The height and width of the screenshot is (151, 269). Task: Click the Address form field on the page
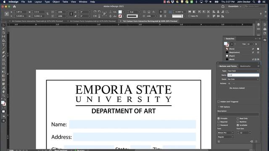(134, 137)
